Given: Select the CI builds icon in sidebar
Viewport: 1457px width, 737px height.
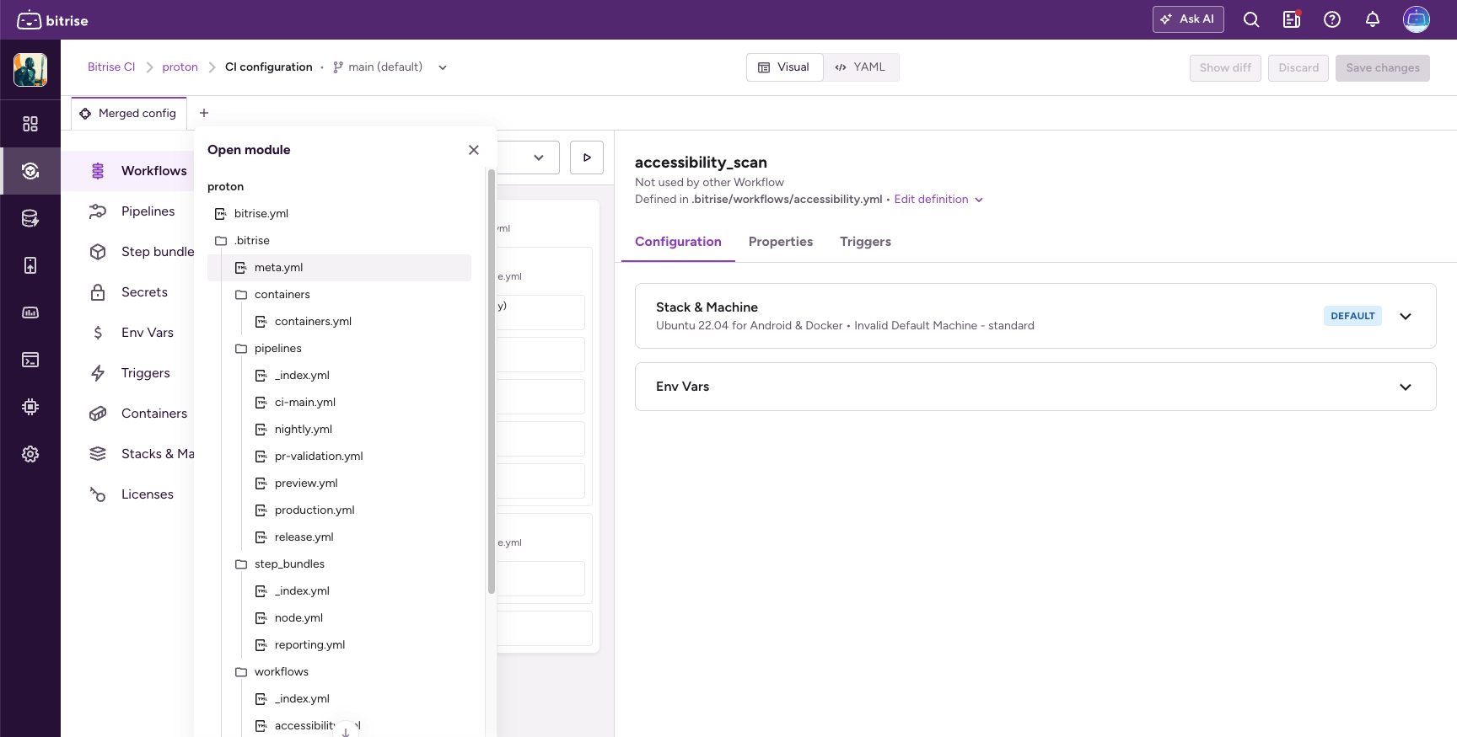Looking at the screenshot, I should 30,171.
